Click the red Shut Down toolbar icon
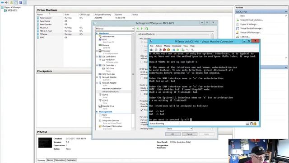 (164, 50)
